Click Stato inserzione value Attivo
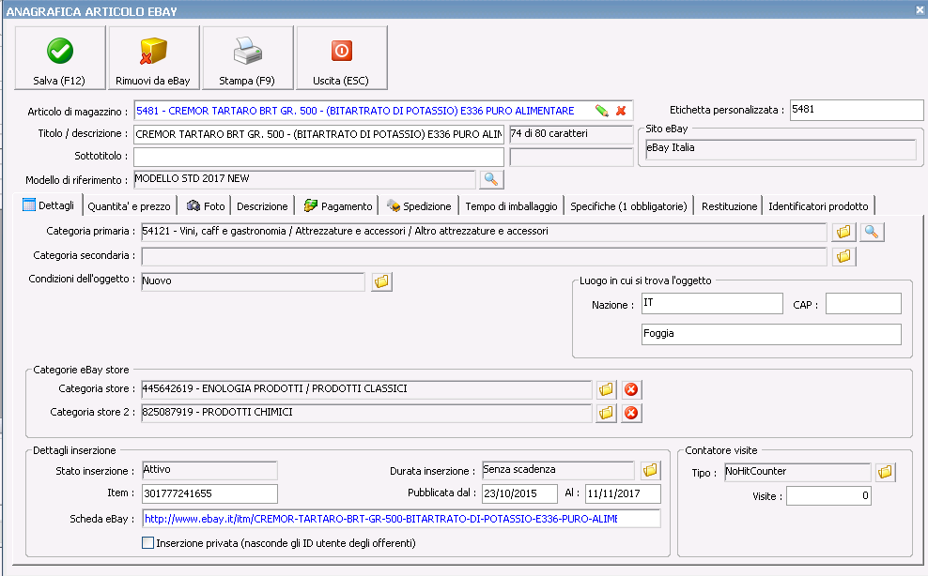 click(209, 470)
